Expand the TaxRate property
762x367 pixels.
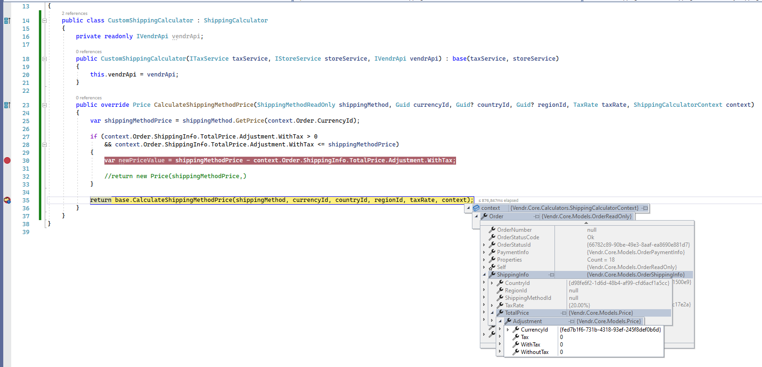pyautogui.click(x=492, y=305)
